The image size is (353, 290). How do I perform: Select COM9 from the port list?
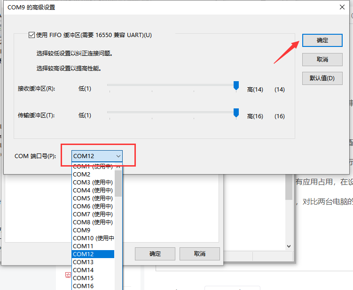click(x=93, y=230)
